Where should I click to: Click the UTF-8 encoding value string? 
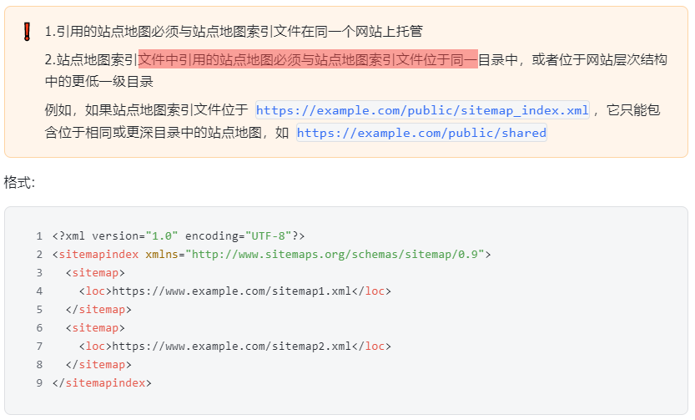point(268,236)
